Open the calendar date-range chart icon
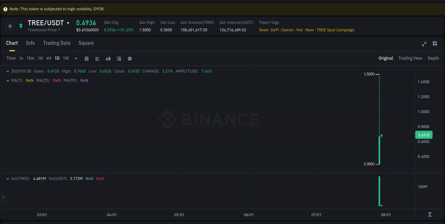Screen dimensions: 445x224 [87, 58]
